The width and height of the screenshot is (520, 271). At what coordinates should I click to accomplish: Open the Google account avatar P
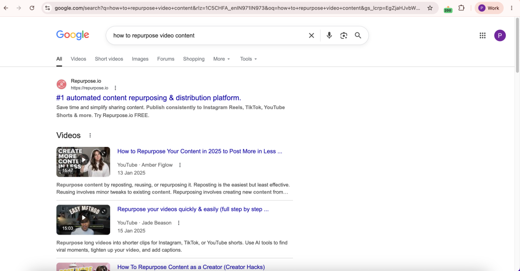point(500,35)
